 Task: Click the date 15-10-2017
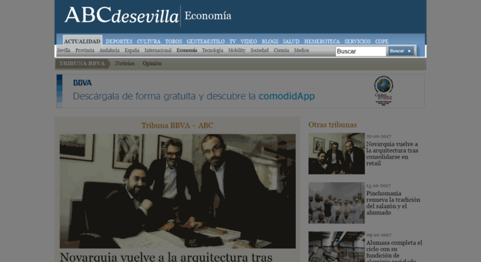point(378,186)
